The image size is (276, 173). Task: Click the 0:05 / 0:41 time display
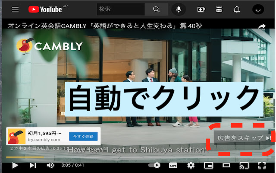coord(72,165)
